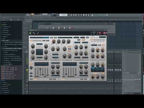Screen dimensions: 144x108
Task: Click the channel volume knob in plugin wrapper header
Action: (94, 33)
